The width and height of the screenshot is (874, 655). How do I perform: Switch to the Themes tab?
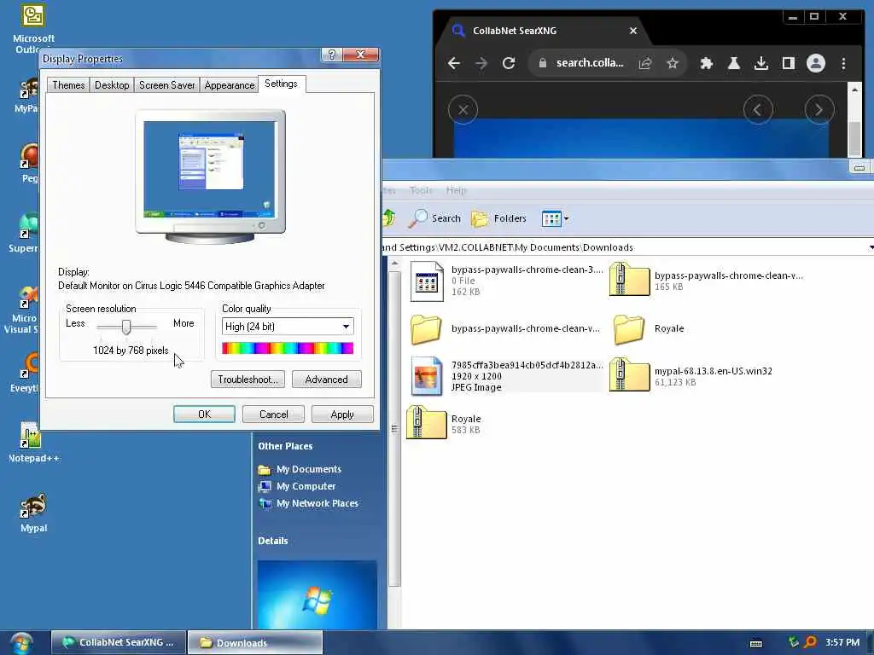68,84
